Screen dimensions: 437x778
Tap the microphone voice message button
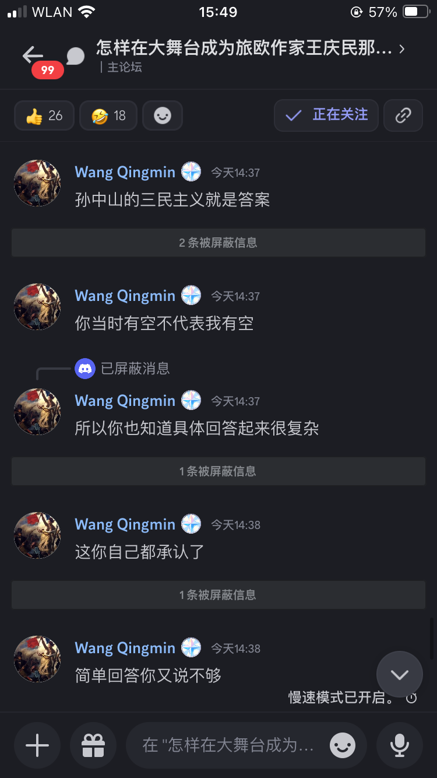click(x=400, y=745)
